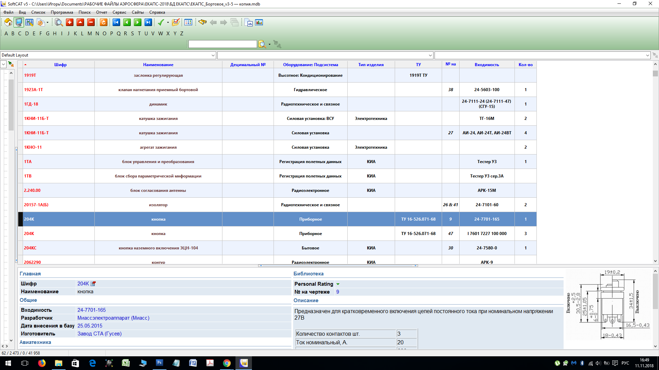Open the table edit grid icon
Viewport: 659px width, 370px height.
pos(30,22)
